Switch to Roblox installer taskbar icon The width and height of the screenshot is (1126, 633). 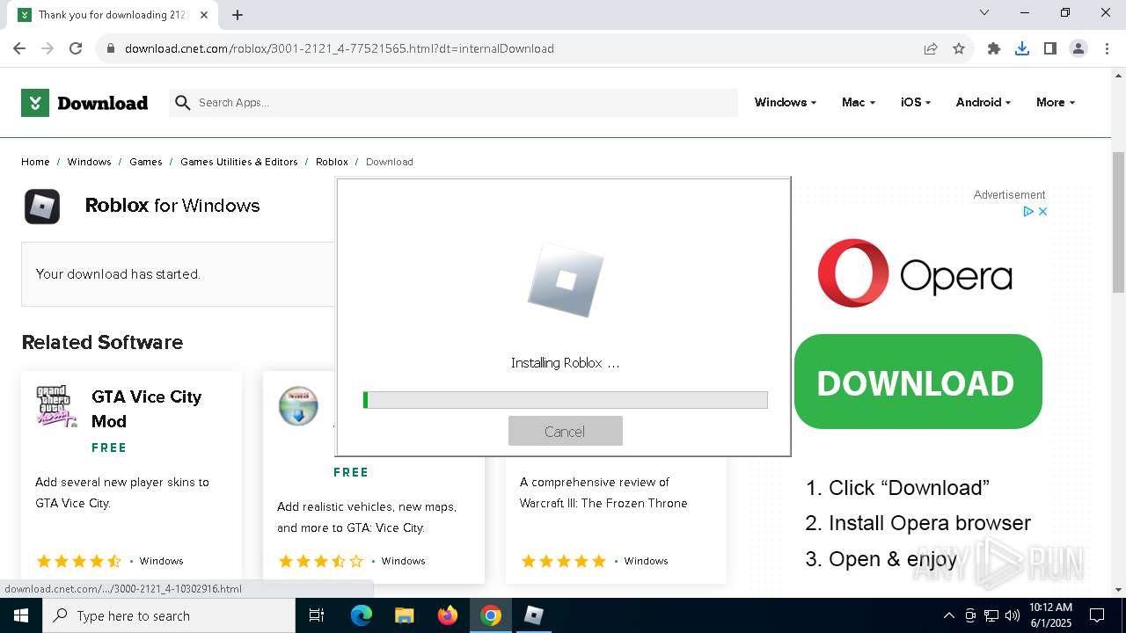534,615
